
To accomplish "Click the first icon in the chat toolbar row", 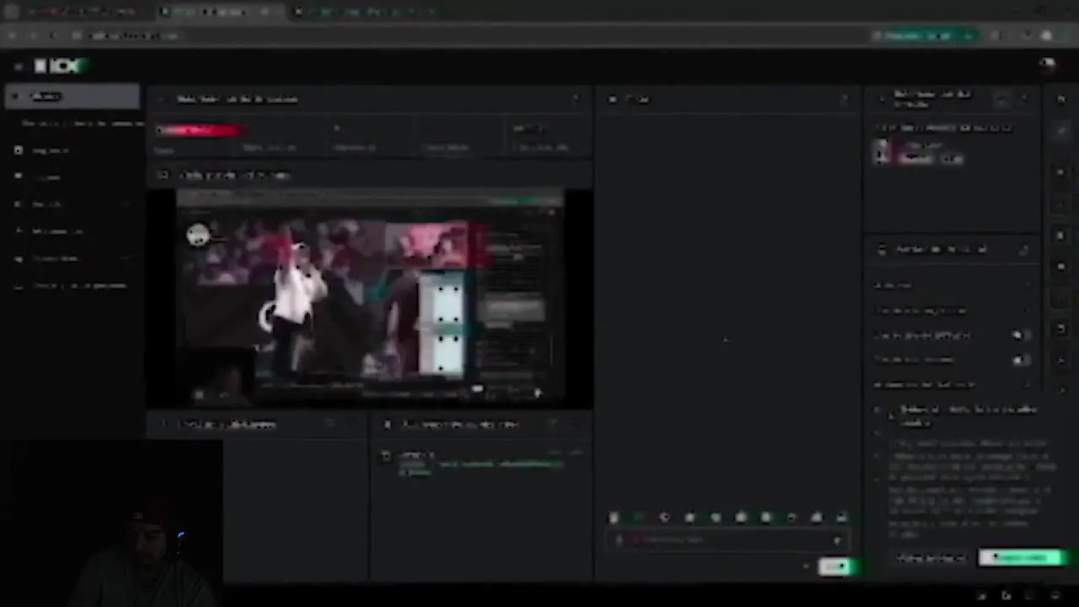I will tap(614, 518).
